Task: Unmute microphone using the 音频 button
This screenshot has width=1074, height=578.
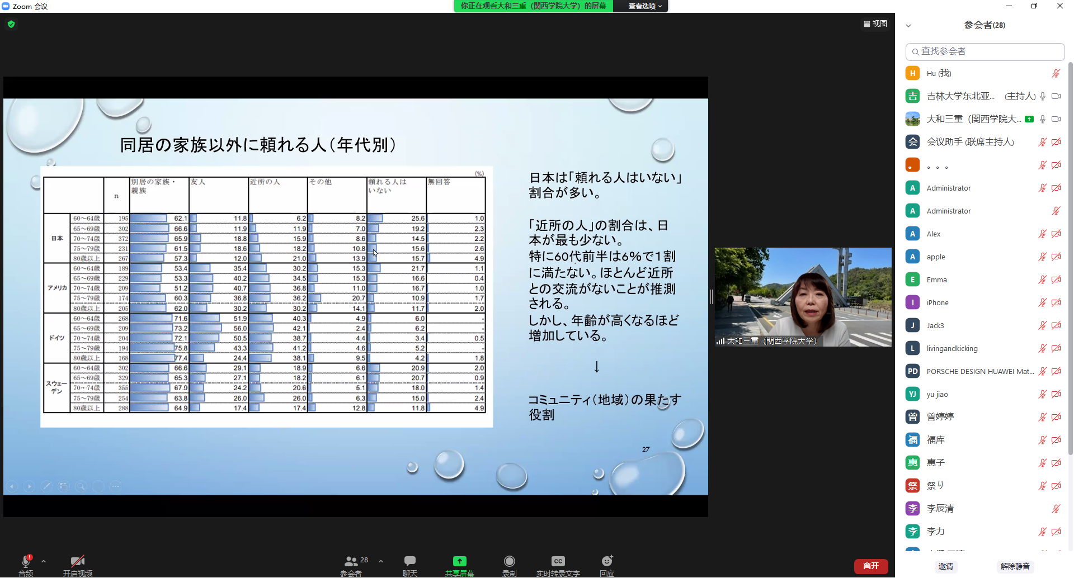Action: [x=26, y=562]
